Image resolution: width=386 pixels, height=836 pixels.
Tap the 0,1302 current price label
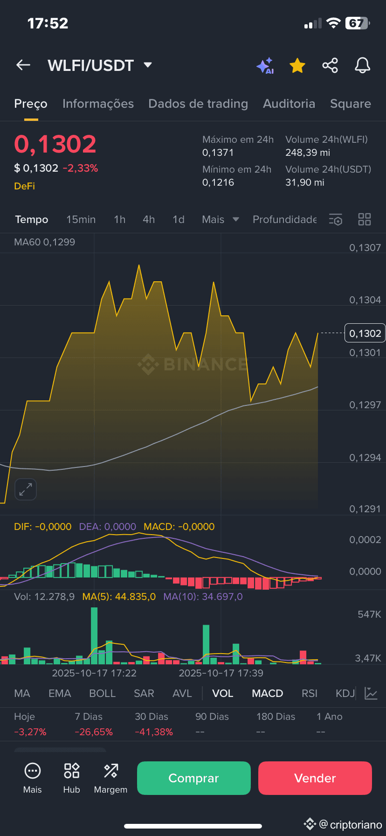[x=365, y=333]
